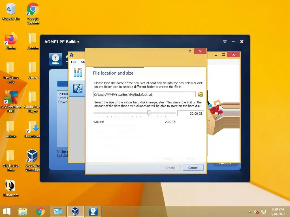The height and width of the screenshot is (217, 290).
Task: Maximize the VirtualBox Manager window
Action: [x=223, y=55]
